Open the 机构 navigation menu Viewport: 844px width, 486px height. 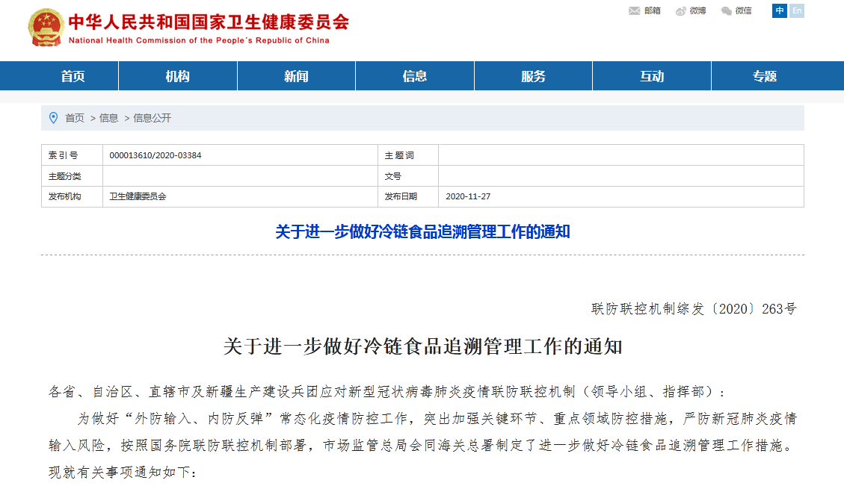tap(178, 76)
